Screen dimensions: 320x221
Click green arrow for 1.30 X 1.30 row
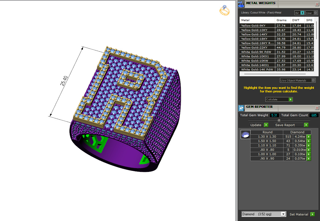[309, 137]
